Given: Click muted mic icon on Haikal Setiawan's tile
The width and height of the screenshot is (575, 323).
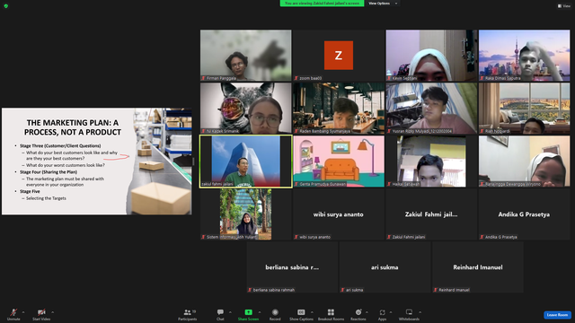Looking at the screenshot, I should tap(389, 184).
